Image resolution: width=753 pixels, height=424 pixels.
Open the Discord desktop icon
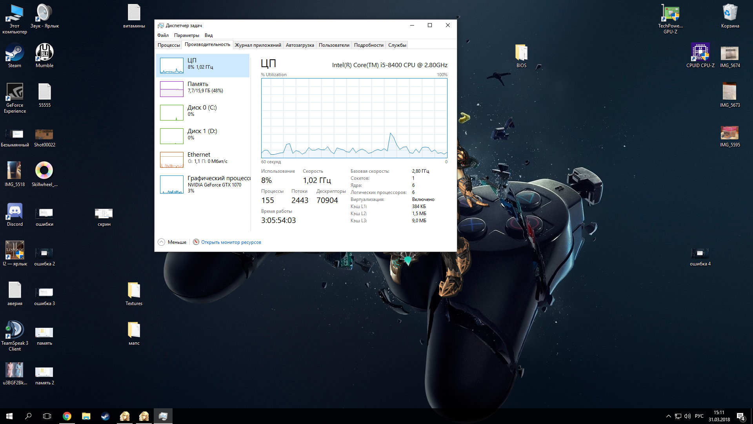coord(15,214)
